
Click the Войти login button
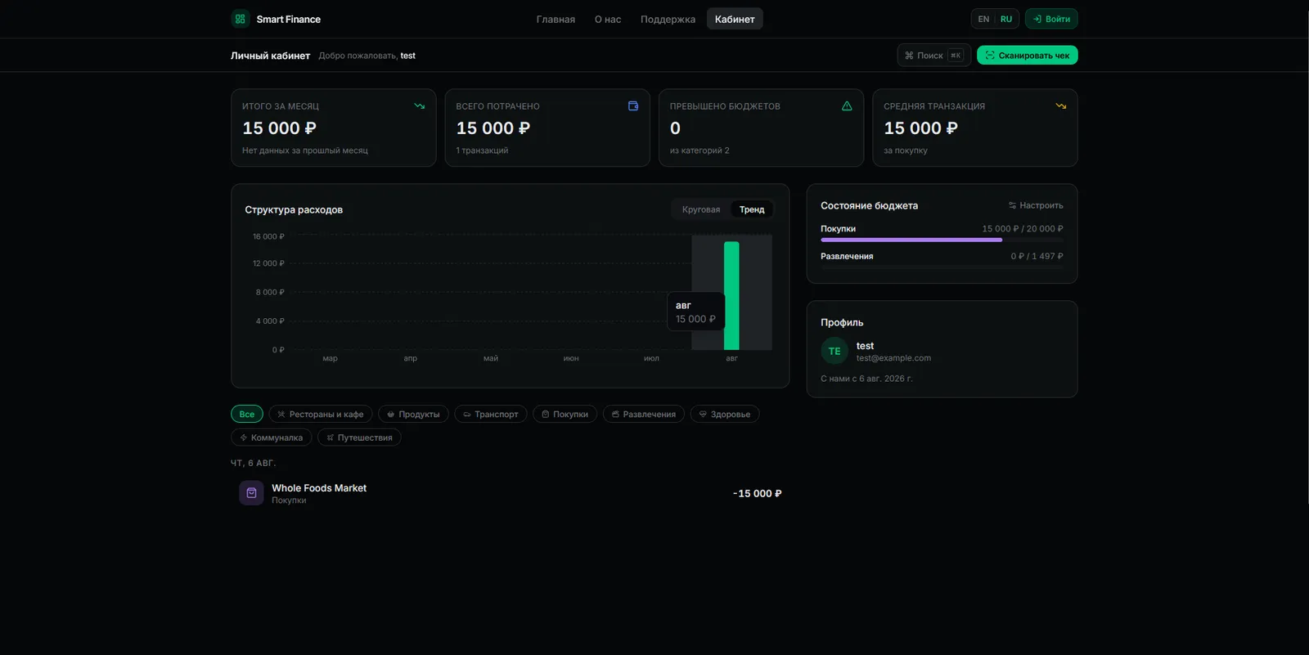(1051, 19)
